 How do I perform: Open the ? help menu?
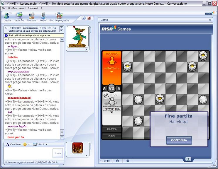click(41, 8)
